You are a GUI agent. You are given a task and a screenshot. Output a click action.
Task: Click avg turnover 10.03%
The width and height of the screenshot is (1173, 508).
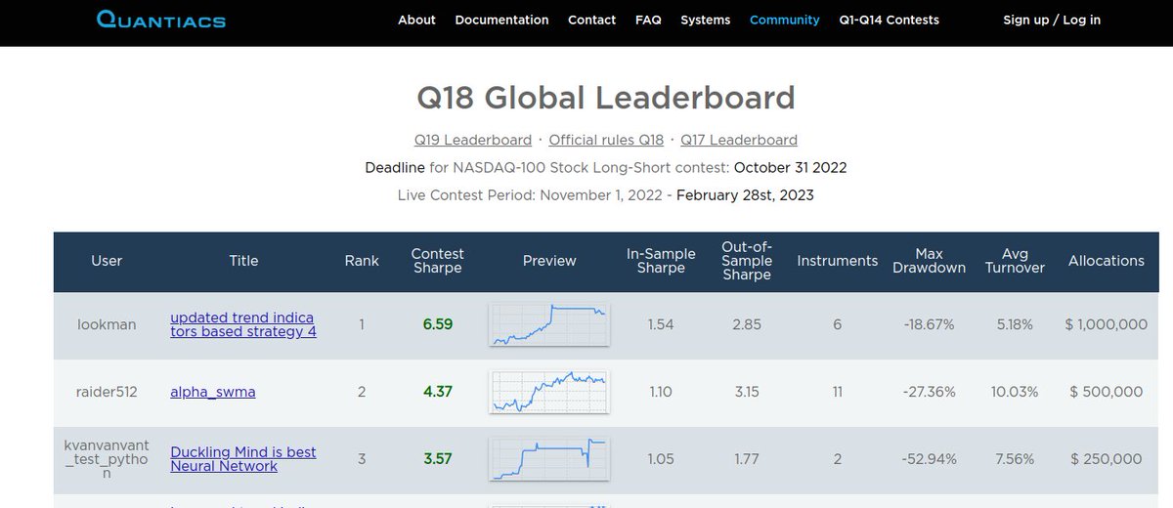(1015, 392)
